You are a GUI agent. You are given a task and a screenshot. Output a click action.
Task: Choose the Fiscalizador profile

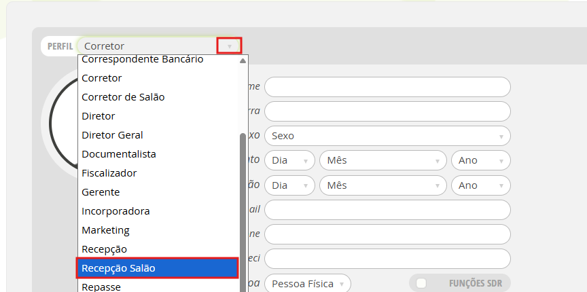coord(109,173)
